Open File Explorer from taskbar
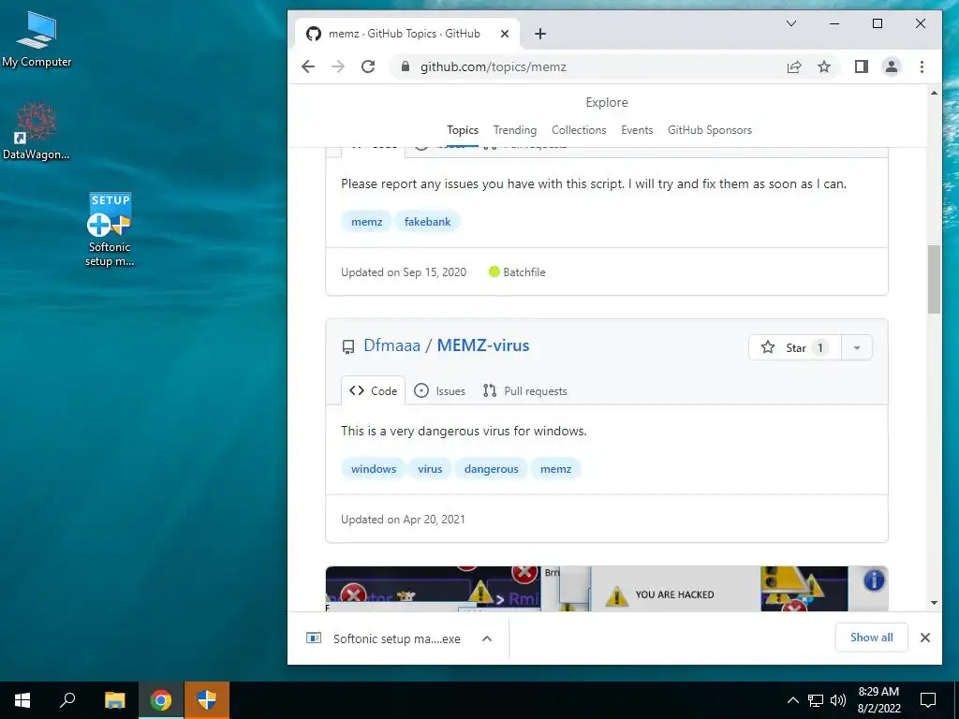The image size is (959, 719). (x=115, y=700)
